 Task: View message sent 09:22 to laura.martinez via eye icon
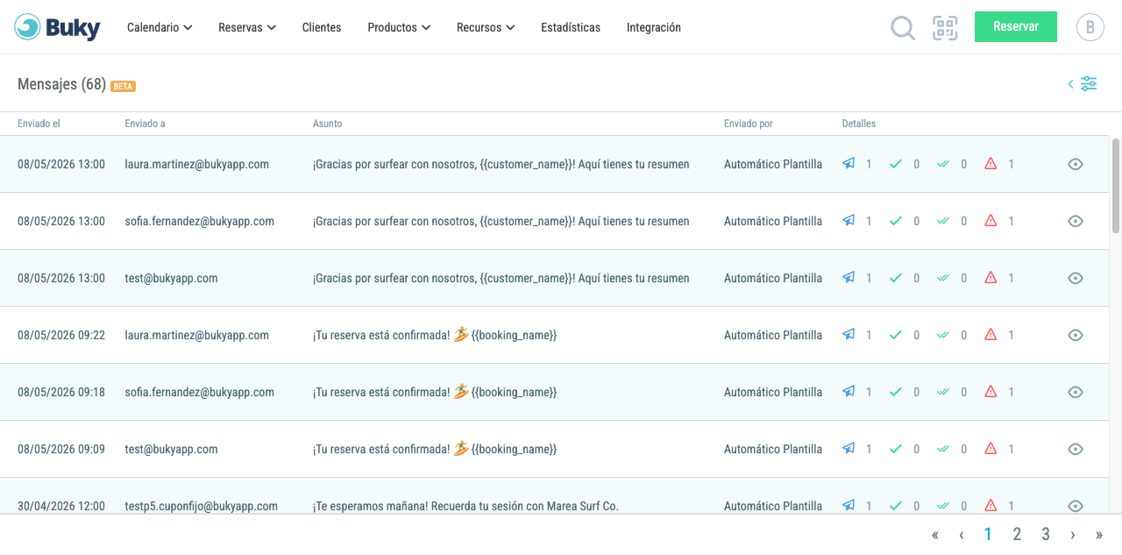tap(1076, 335)
